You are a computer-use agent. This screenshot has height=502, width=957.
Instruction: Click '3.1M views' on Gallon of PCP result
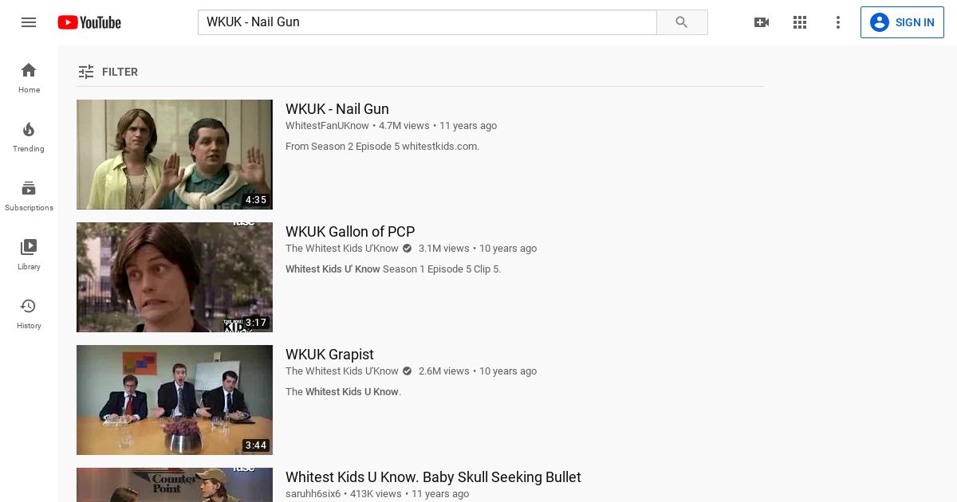click(x=444, y=249)
